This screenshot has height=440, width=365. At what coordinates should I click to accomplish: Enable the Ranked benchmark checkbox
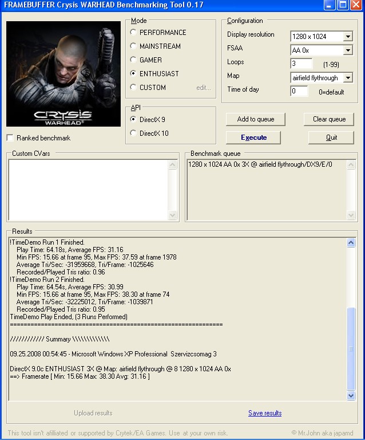point(10,138)
